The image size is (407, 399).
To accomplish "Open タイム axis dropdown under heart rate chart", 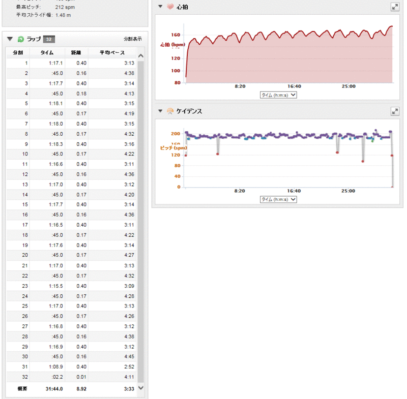I will [278, 95].
